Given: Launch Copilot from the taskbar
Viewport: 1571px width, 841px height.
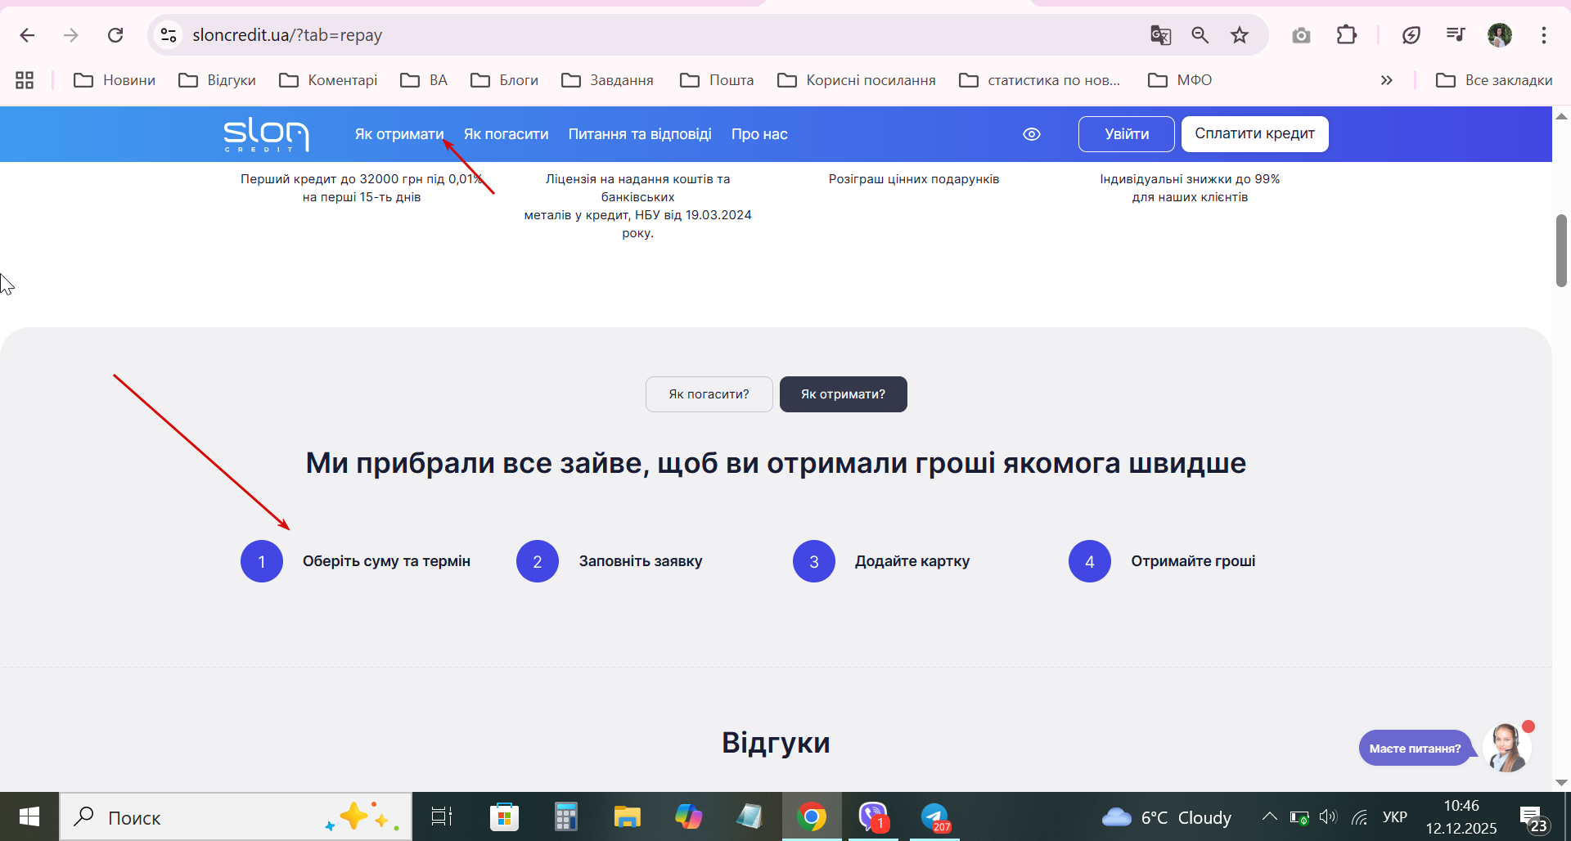Looking at the screenshot, I should [x=688, y=816].
